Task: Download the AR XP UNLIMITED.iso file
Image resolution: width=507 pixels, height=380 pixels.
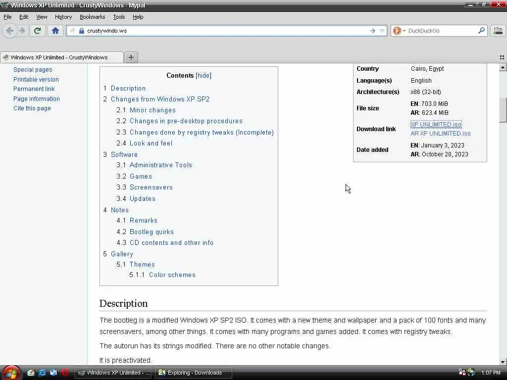Action: 440,134
